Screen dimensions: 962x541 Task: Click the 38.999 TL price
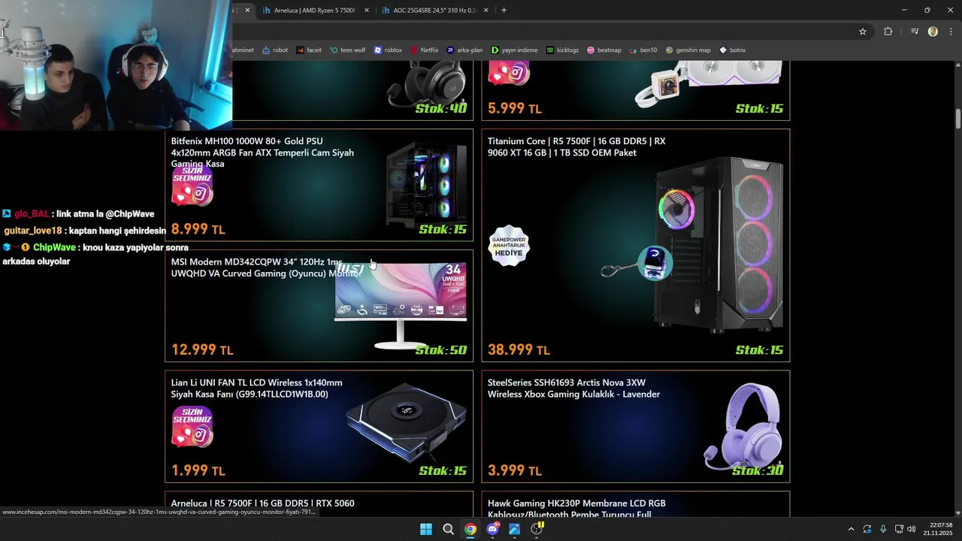point(519,349)
